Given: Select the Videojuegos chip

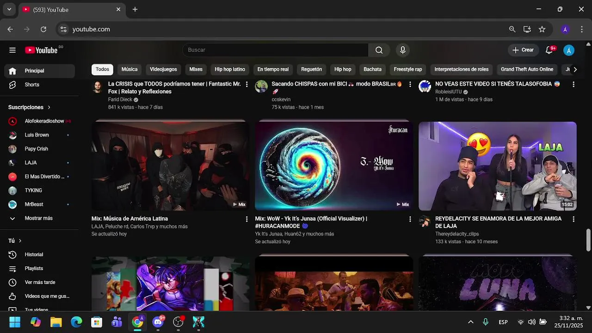Looking at the screenshot, I should coord(163,69).
